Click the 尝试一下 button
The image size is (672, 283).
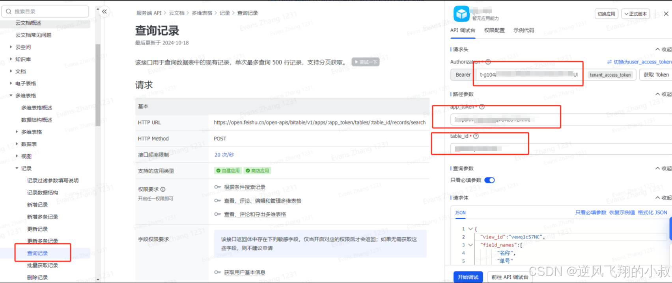(366, 62)
